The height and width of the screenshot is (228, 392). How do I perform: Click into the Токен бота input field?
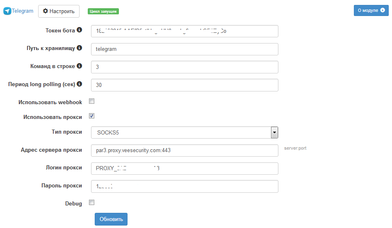185,31
